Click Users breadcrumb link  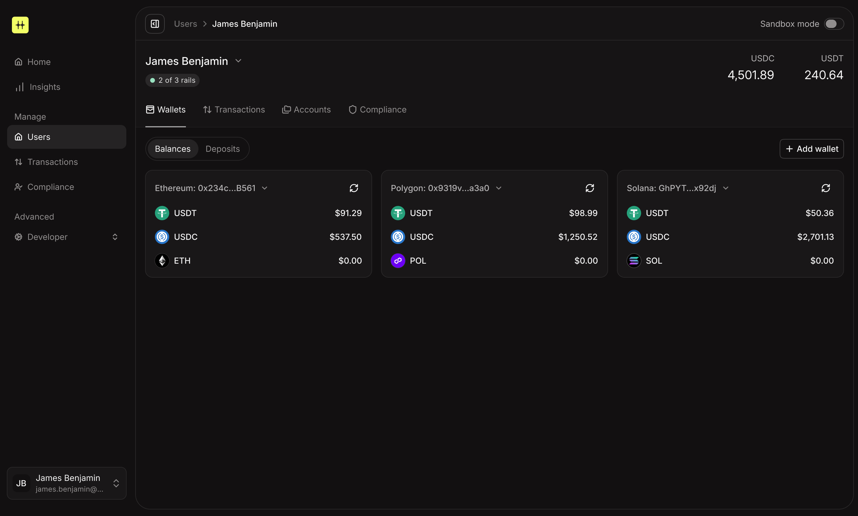pyautogui.click(x=186, y=24)
